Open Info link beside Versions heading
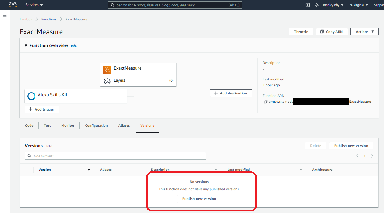The height and width of the screenshot is (213, 384). pos(49,146)
